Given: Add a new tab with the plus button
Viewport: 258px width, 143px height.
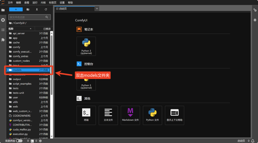Looking at the screenshot, I should pos(97,9).
